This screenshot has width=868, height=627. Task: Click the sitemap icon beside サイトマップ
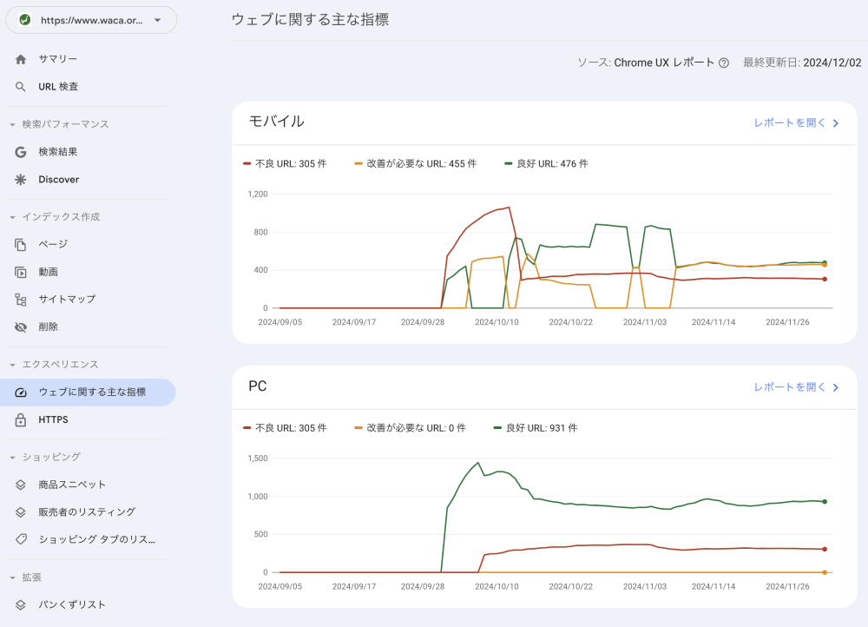(x=21, y=300)
